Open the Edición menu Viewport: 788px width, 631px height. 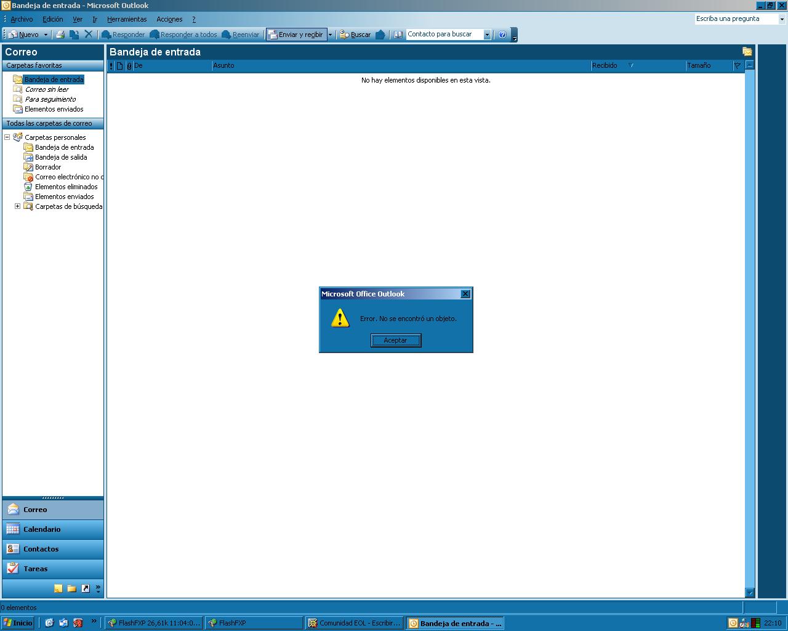click(x=53, y=19)
